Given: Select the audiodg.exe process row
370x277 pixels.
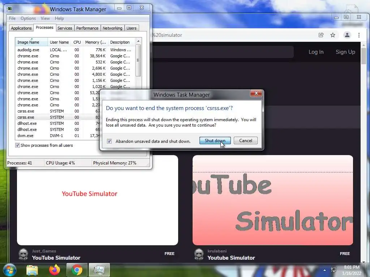Looking at the screenshot, I should click(x=75, y=50).
